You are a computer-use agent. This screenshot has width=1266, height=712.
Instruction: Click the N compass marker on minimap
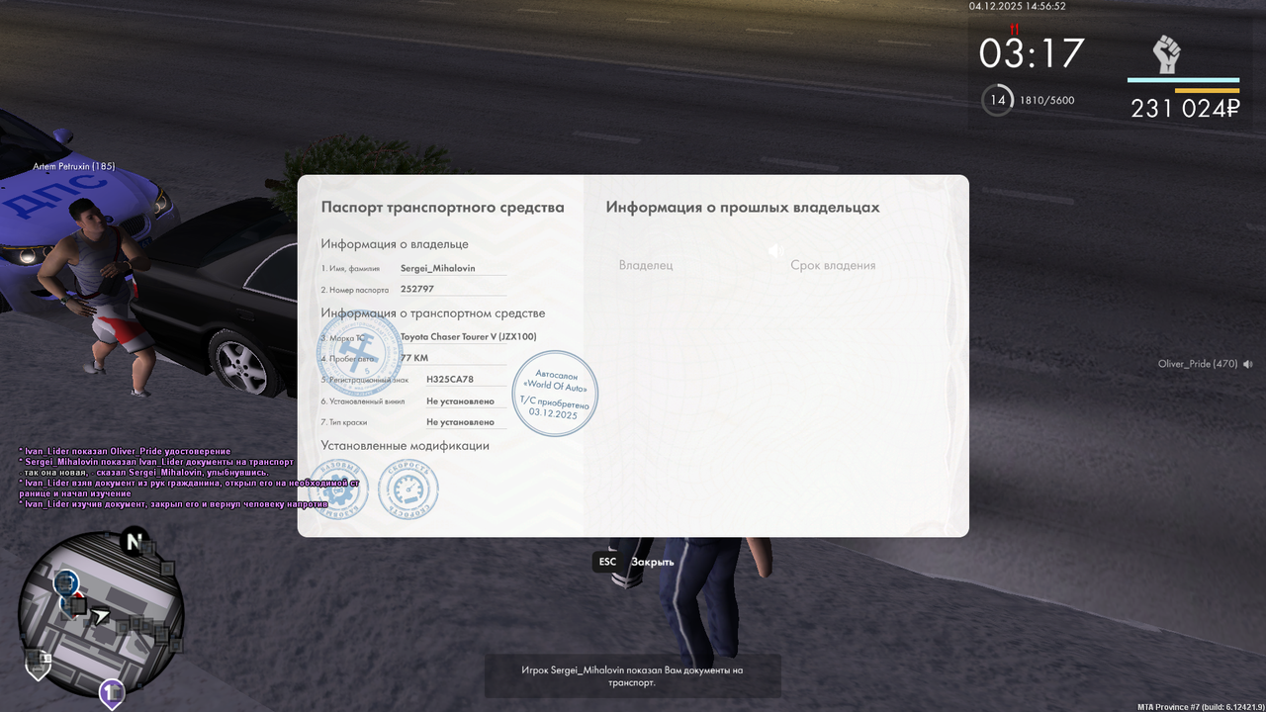[x=134, y=542]
